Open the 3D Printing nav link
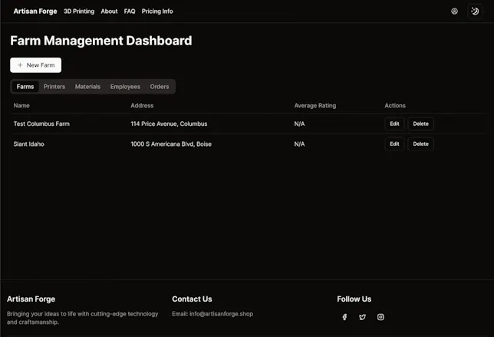Image resolution: width=494 pixels, height=337 pixels. pos(79,12)
